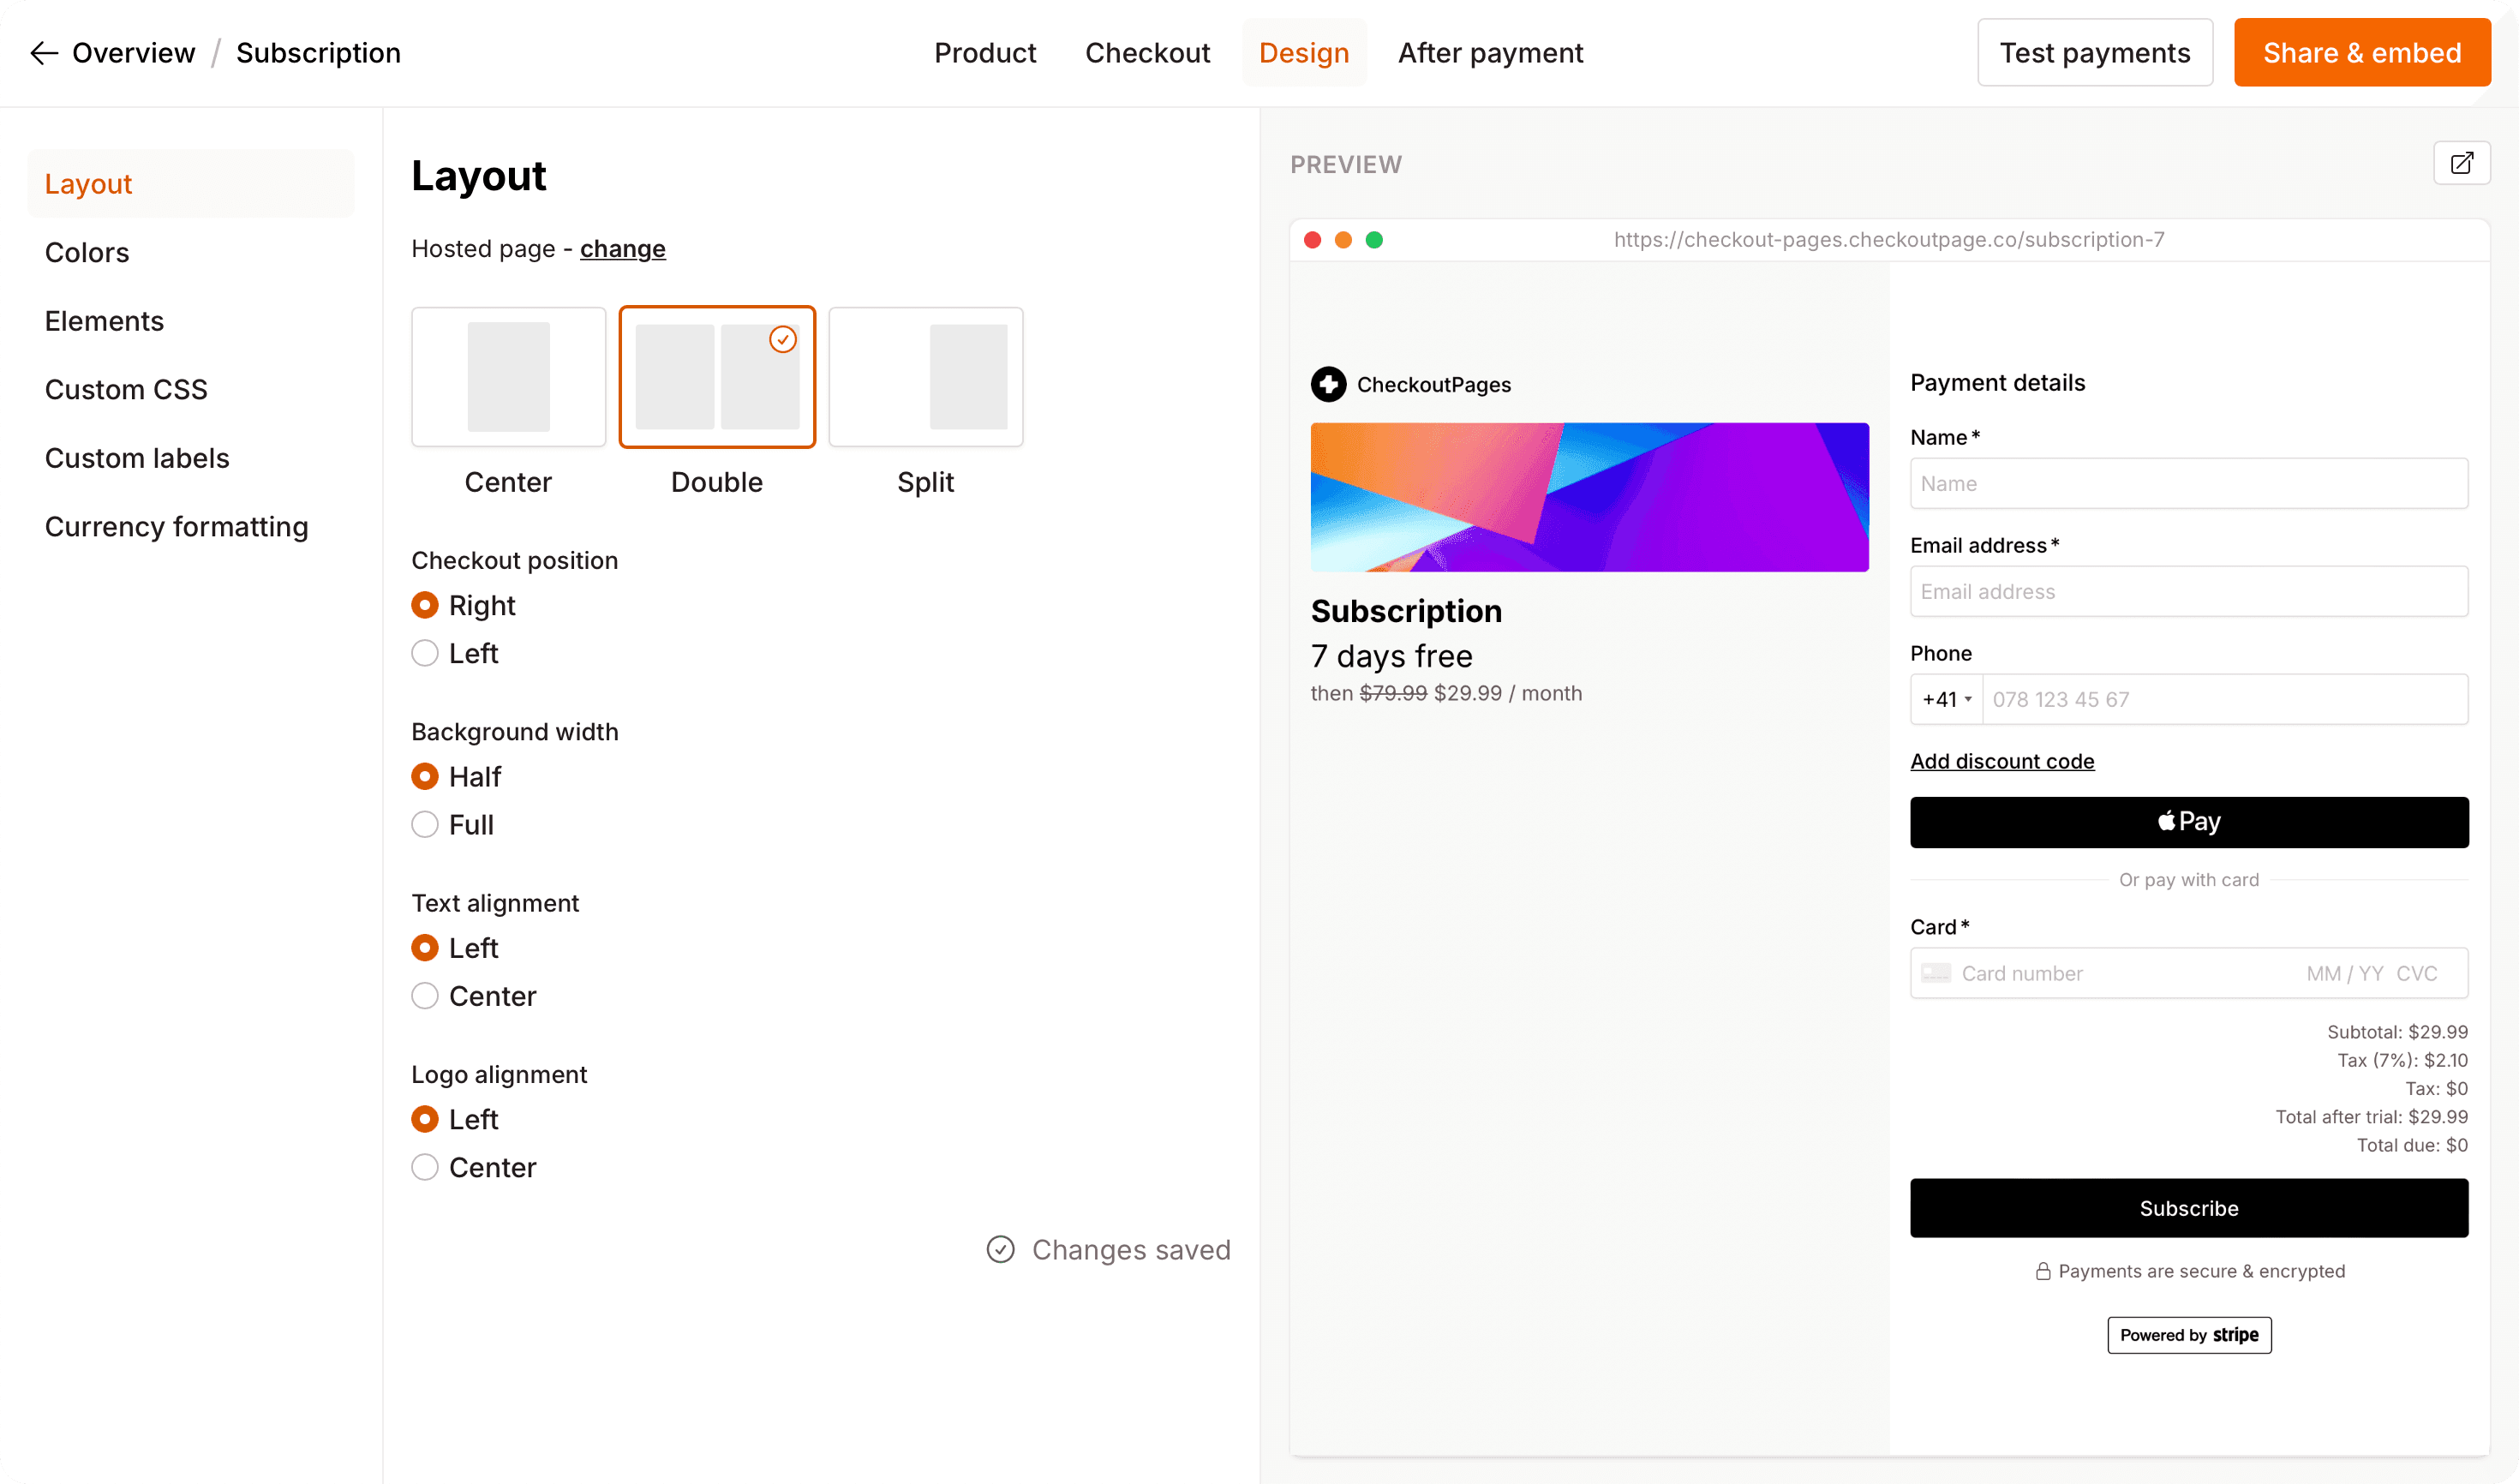Image resolution: width=2519 pixels, height=1484 pixels.
Task: Open the +41 phone country code dropdown
Action: click(x=1945, y=699)
